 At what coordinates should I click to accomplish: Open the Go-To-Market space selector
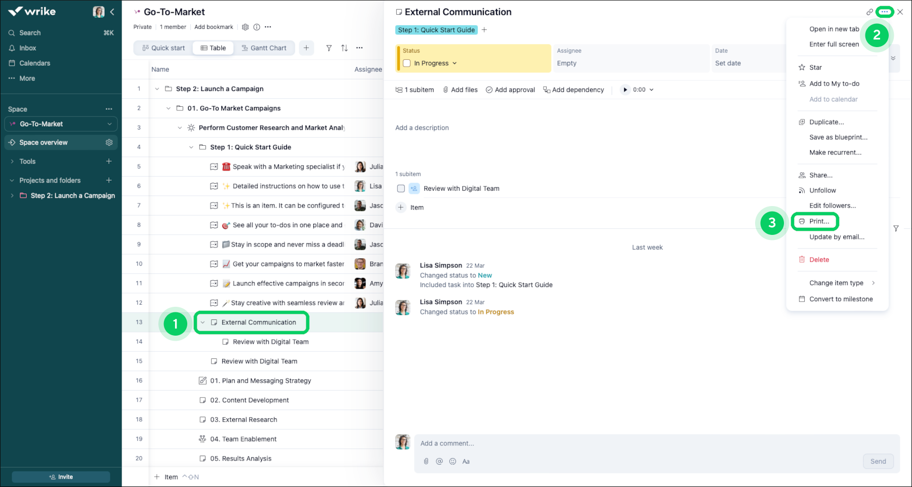(61, 124)
